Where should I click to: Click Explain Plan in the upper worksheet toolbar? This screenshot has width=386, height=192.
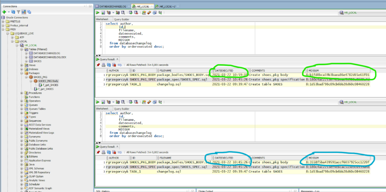coord(109,12)
